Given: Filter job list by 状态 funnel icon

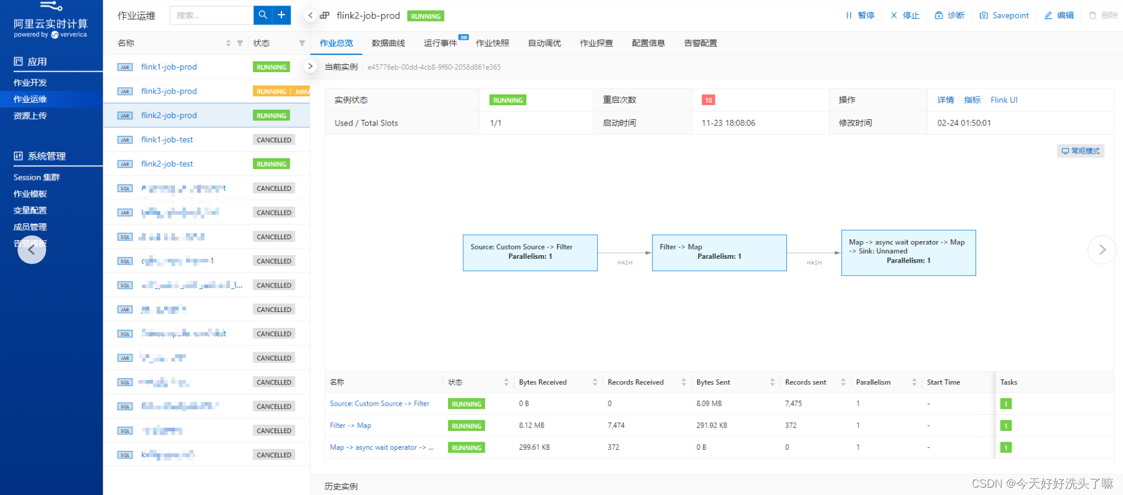Looking at the screenshot, I should [x=302, y=43].
